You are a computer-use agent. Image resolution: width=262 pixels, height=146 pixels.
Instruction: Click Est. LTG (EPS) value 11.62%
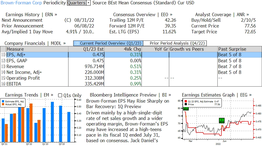click(x=169, y=32)
